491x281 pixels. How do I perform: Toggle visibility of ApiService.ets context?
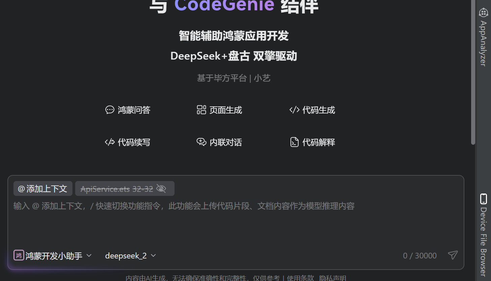tap(161, 189)
